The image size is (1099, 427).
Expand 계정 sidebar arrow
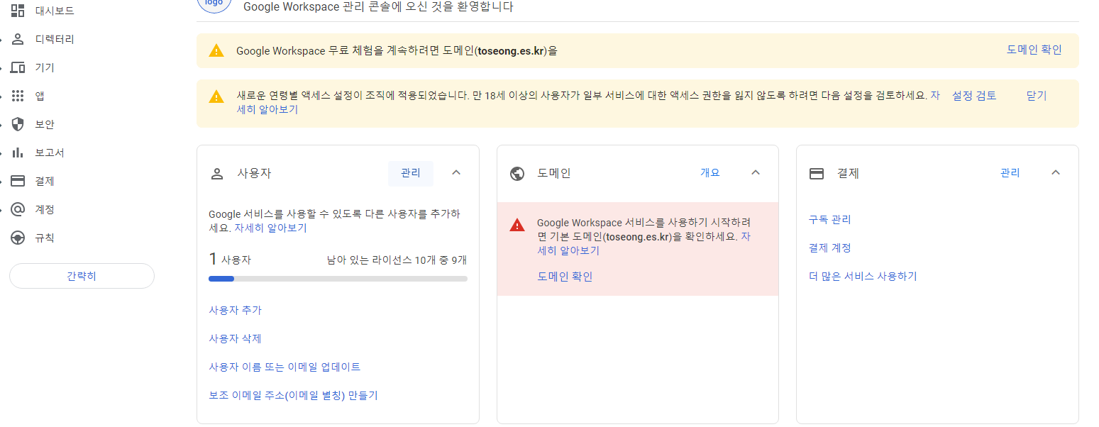(2, 209)
